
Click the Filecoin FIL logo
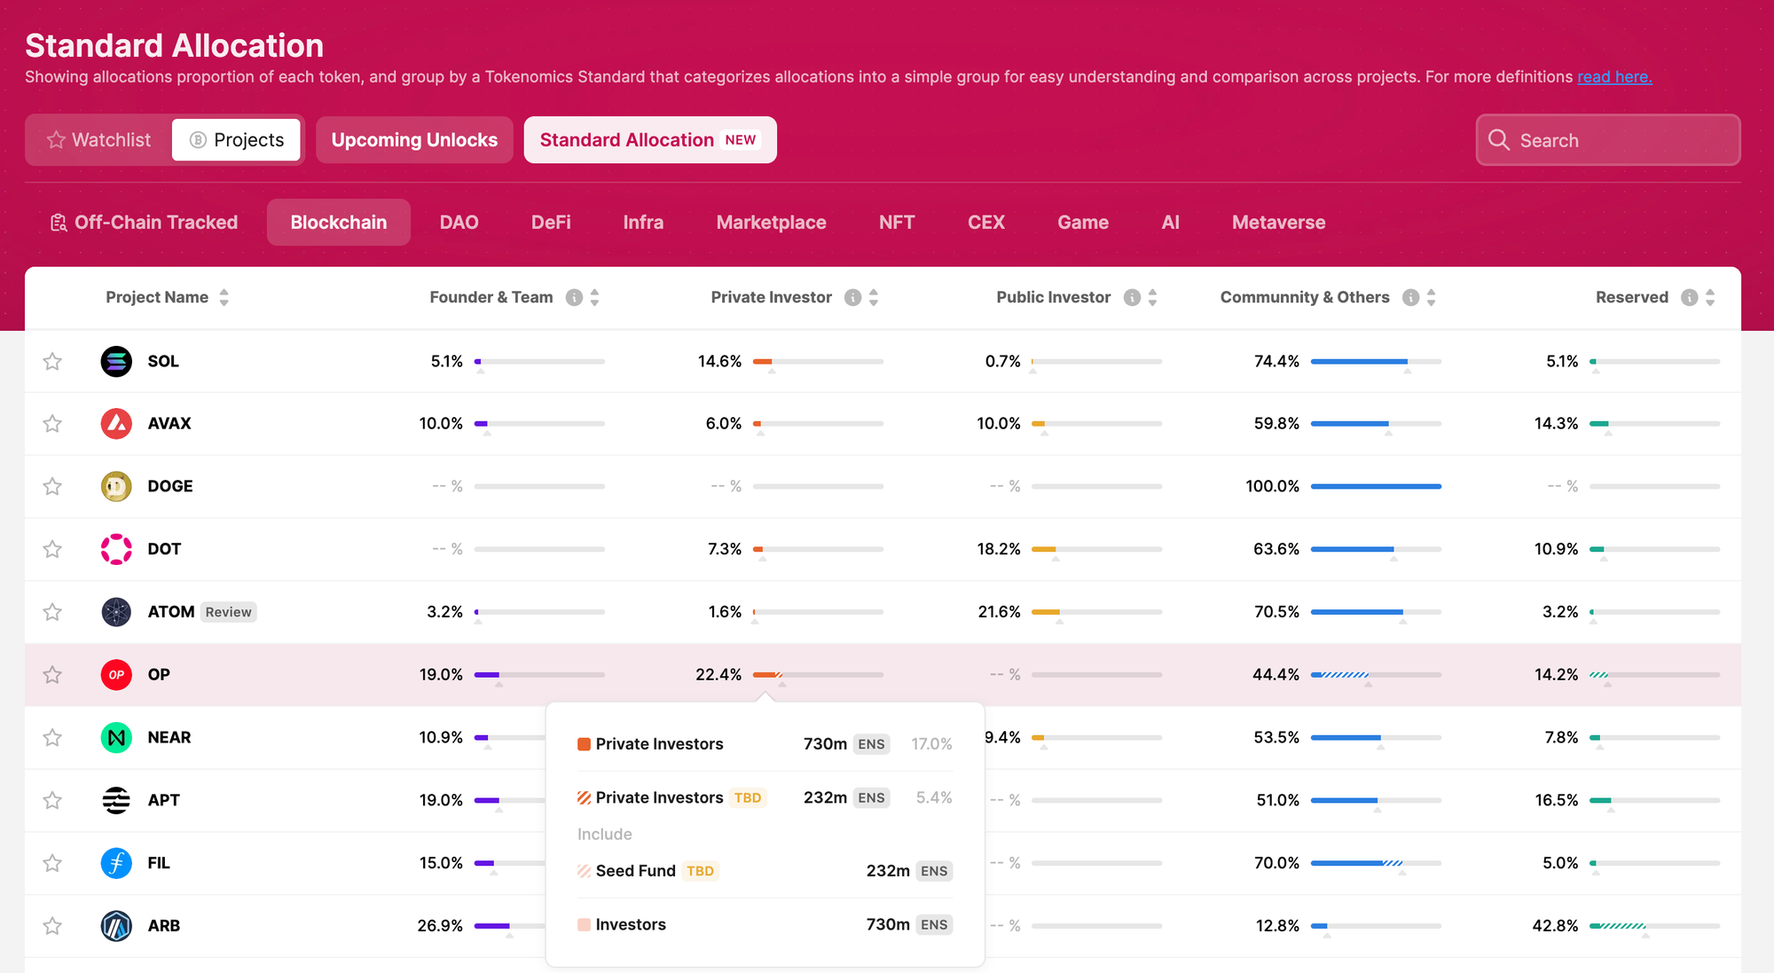(x=116, y=863)
